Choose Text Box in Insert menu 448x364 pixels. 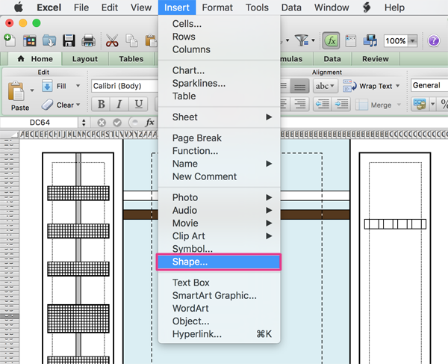tap(219, 283)
